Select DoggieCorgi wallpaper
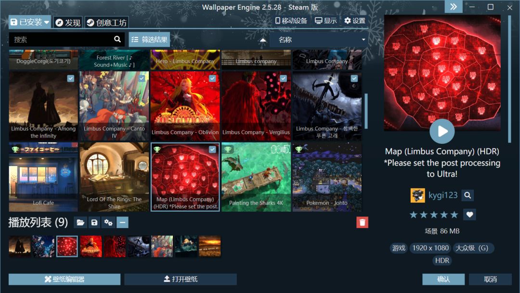Viewport: 520px width, 293px height. tap(43, 60)
